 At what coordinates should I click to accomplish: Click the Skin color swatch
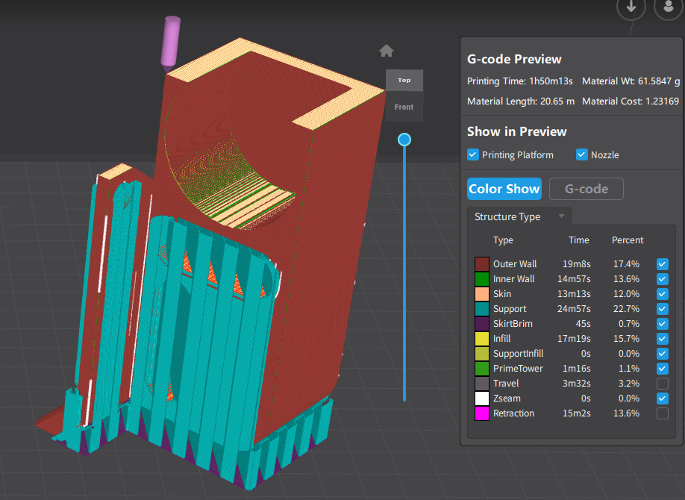coord(481,294)
